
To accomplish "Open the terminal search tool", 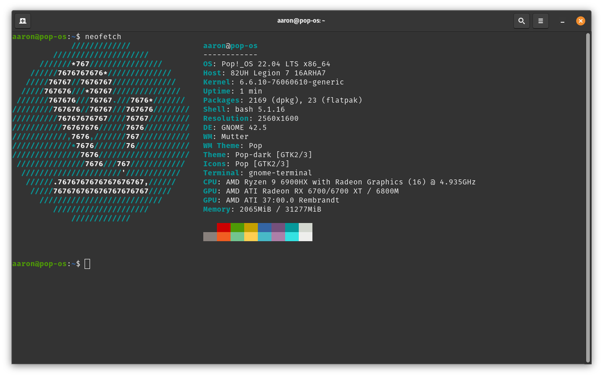I will tap(522, 21).
